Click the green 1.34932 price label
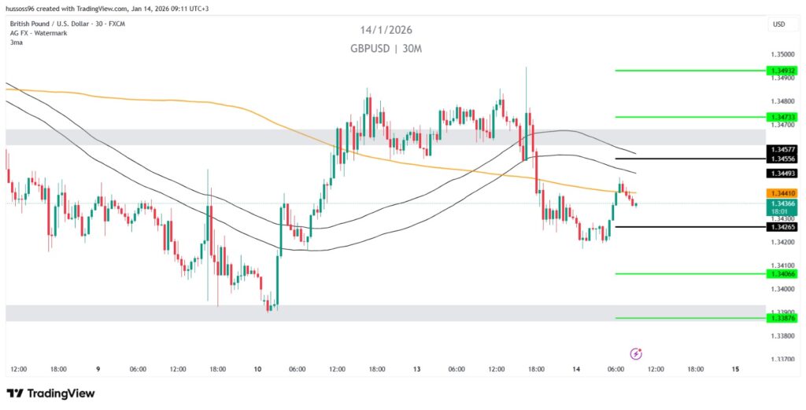 pyautogui.click(x=783, y=71)
